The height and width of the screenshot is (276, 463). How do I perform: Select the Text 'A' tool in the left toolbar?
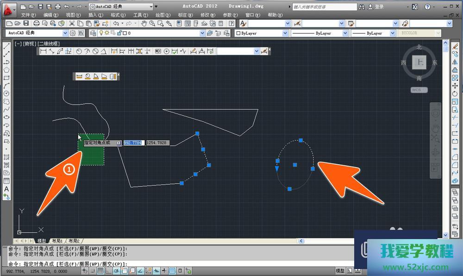6,189
